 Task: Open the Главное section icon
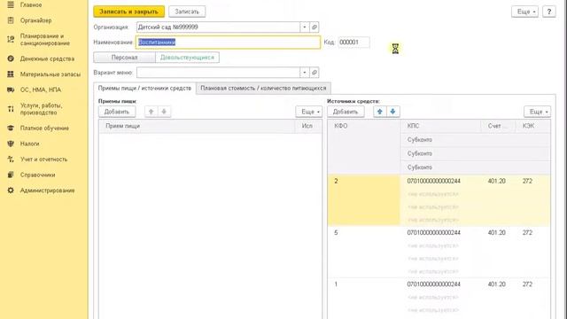click(x=11, y=4)
